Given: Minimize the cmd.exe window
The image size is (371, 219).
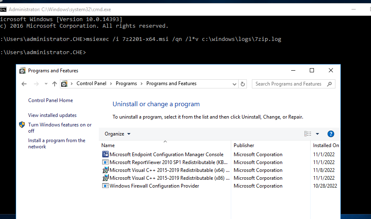Looking at the screenshot, I should click(x=354, y=10).
